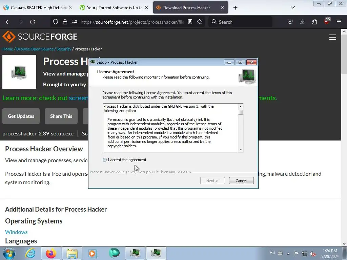Click the Share This button
Screen dimensions: 347x260
click(61, 116)
